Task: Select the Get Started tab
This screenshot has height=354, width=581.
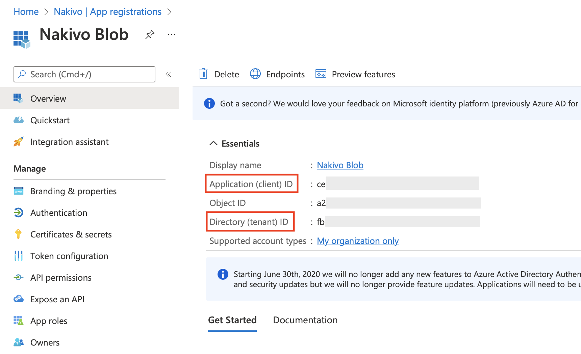Action: point(232,320)
